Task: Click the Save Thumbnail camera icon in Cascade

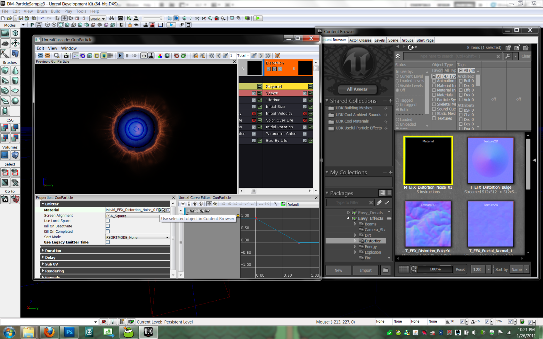Action: tap(66, 56)
